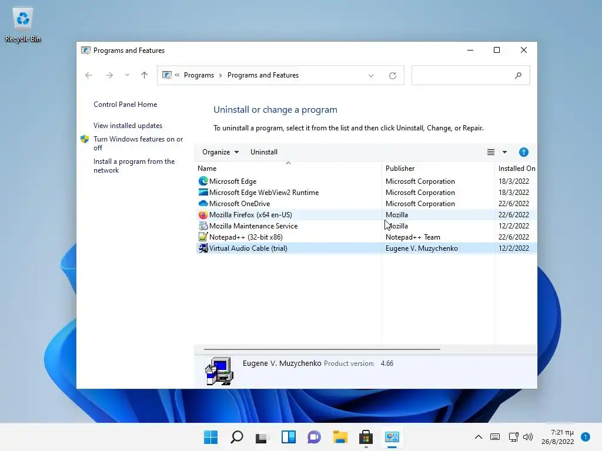
Task: Open the Chat app on taskbar
Action: tap(314, 437)
